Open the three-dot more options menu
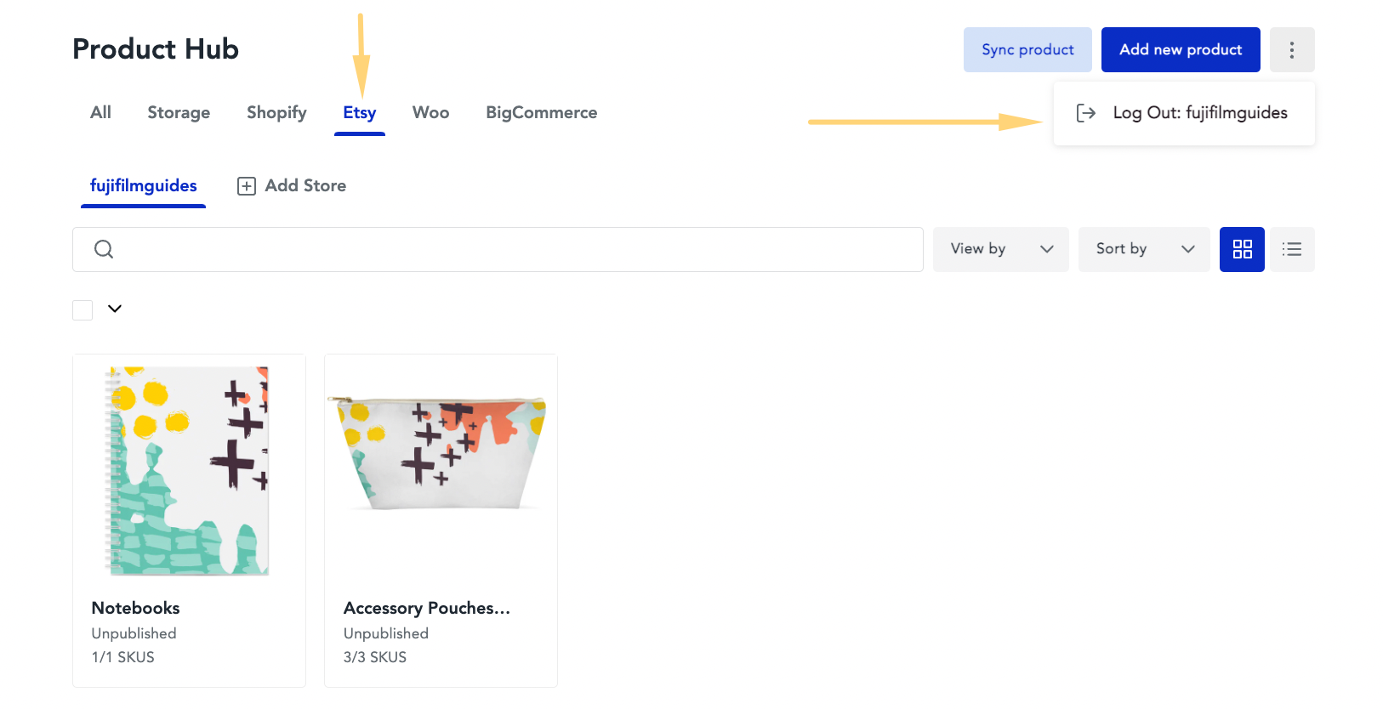This screenshot has height=709, width=1383. [x=1292, y=49]
